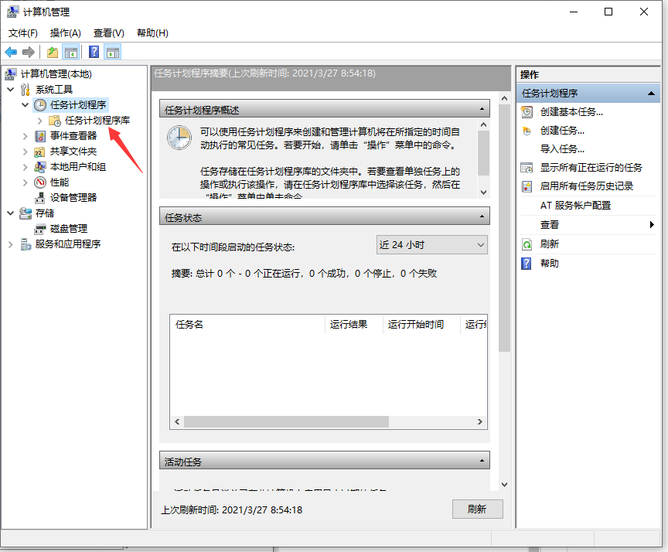Select the 创建基本任务 icon in Actions pane
The width and height of the screenshot is (668, 552).
[527, 112]
